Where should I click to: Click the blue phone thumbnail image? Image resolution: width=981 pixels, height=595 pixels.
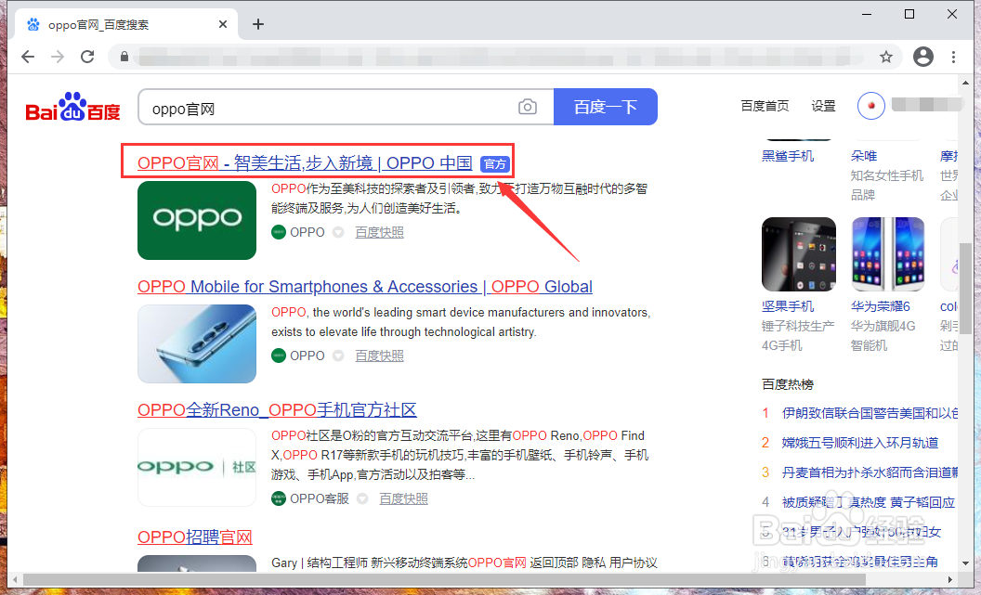point(197,343)
